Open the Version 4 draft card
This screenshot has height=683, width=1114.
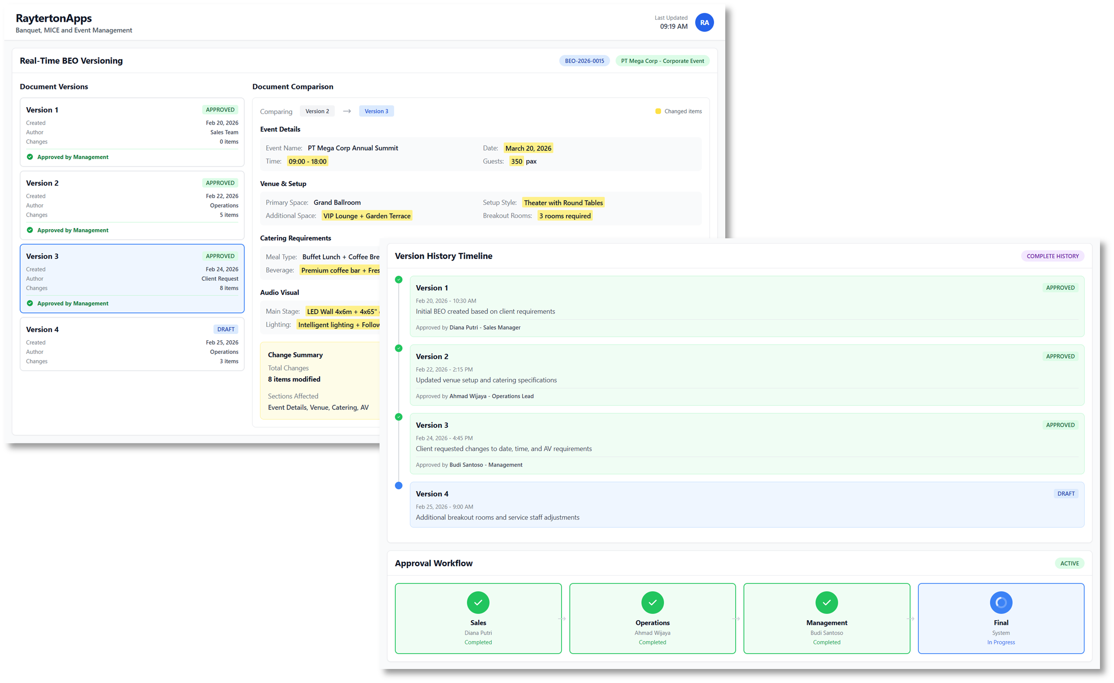pyautogui.click(x=132, y=344)
